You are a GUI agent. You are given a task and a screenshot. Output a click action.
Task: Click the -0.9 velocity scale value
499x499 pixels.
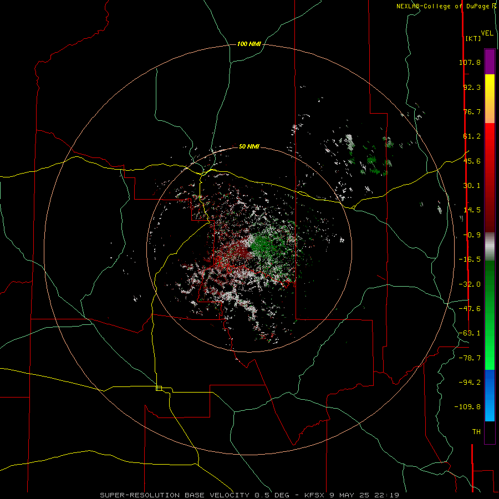click(472, 235)
